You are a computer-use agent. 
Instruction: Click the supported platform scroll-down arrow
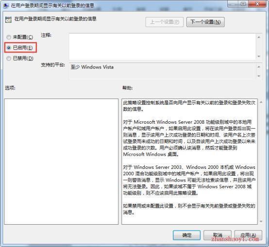(259, 76)
